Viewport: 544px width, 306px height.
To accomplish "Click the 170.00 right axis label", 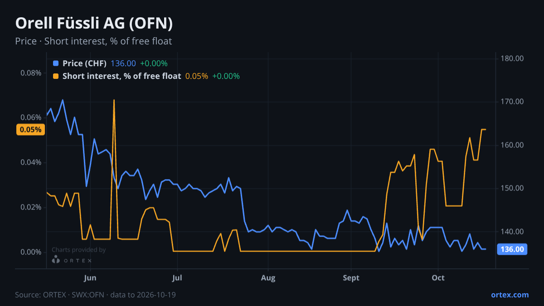I will coord(512,102).
